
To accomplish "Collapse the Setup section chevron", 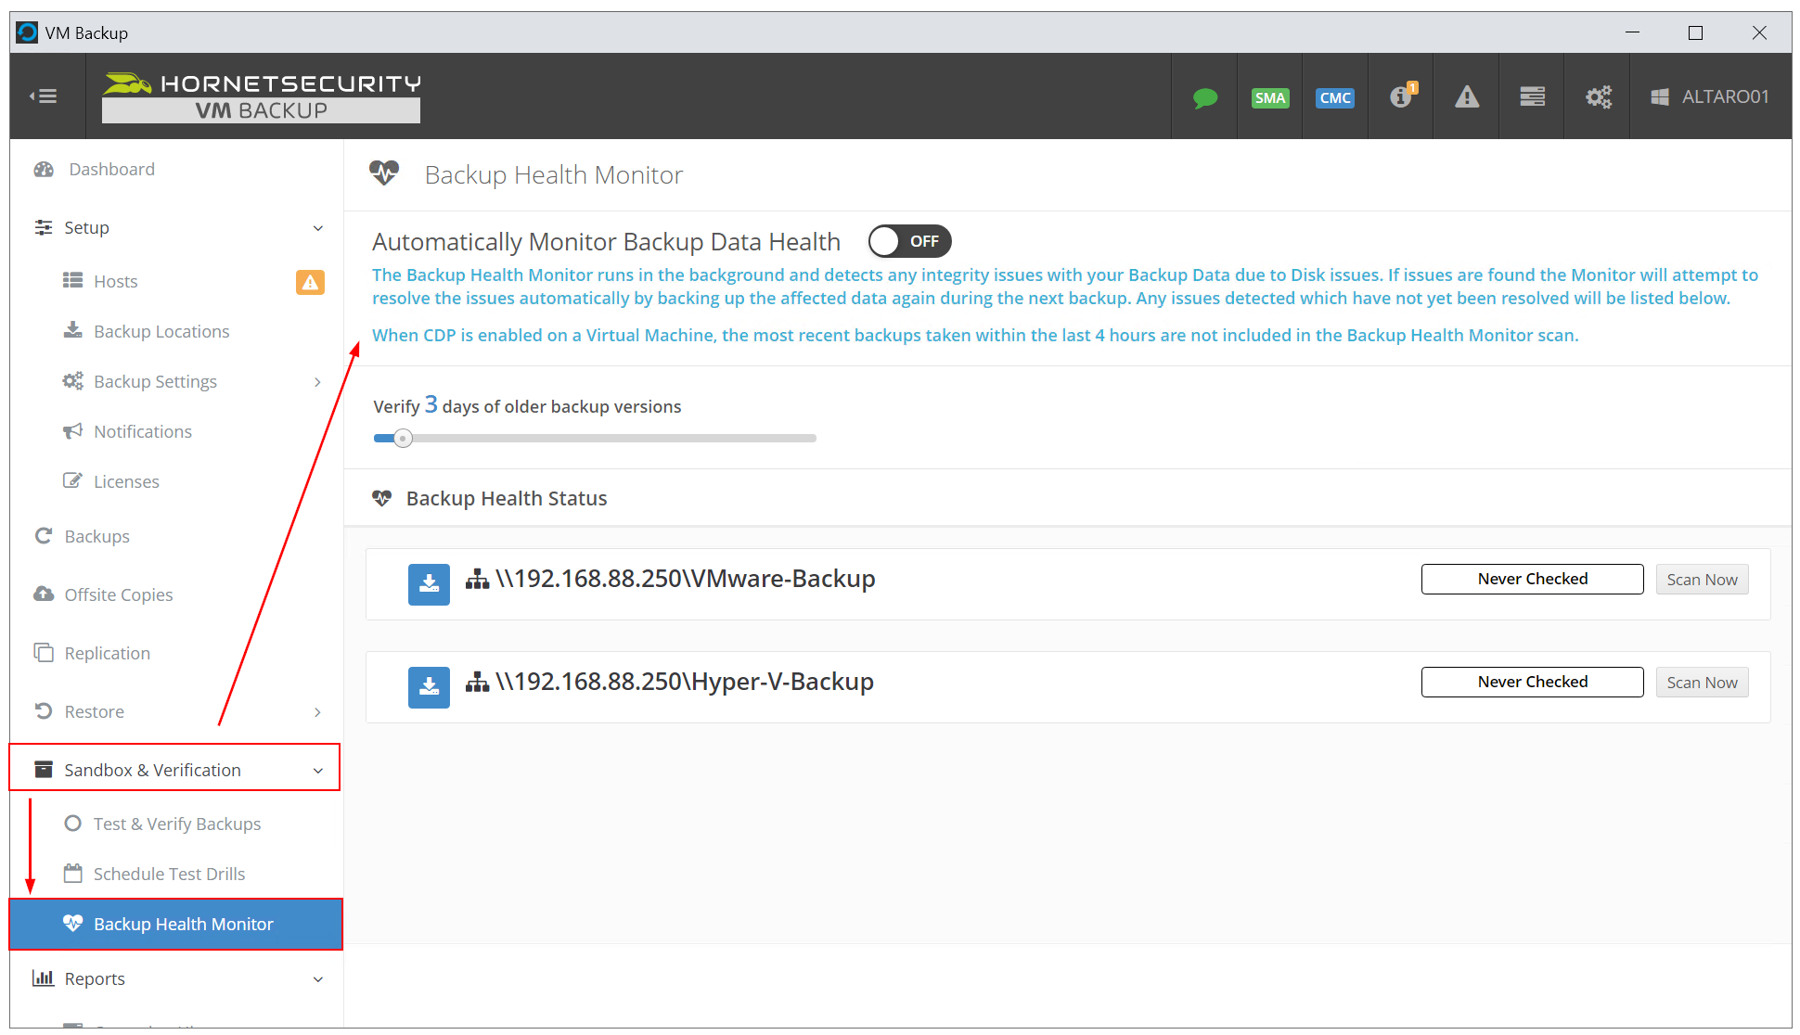I will (318, 228).
